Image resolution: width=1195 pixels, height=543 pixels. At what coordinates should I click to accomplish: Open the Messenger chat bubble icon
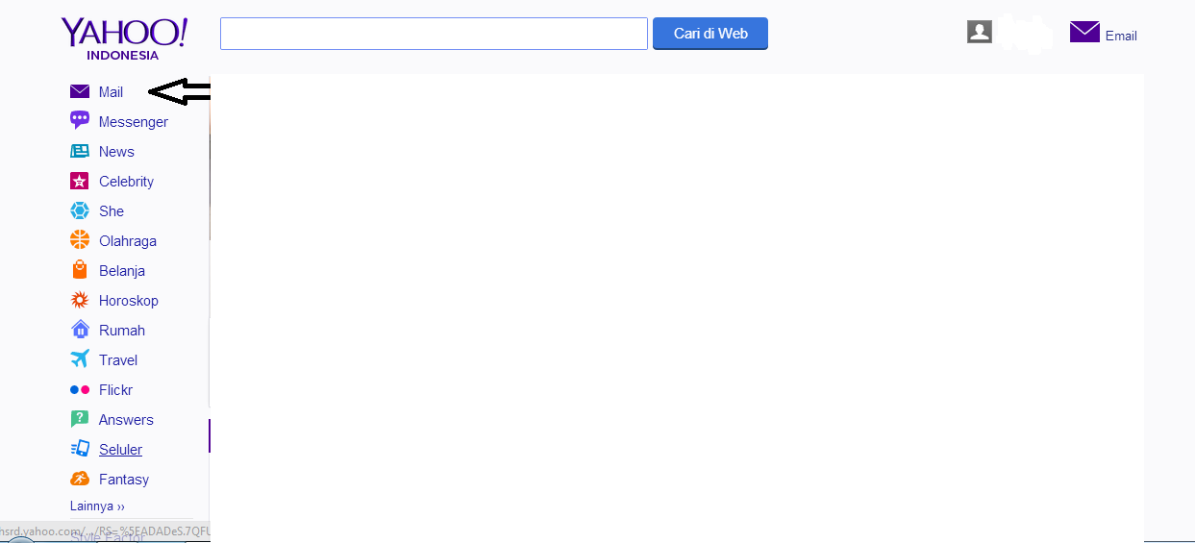point(80,121)
